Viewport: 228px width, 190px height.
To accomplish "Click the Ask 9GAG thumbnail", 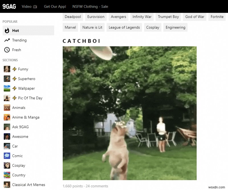I will 7,127.
